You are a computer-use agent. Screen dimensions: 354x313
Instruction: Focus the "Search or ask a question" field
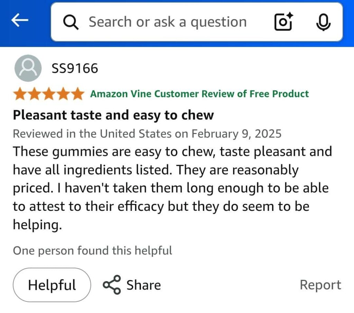click(168, 22)
